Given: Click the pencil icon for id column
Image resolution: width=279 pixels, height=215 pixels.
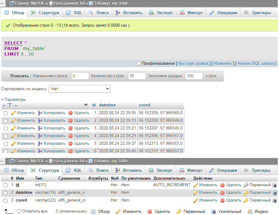Looking at the screenshot, I should (x=196, y=185).
